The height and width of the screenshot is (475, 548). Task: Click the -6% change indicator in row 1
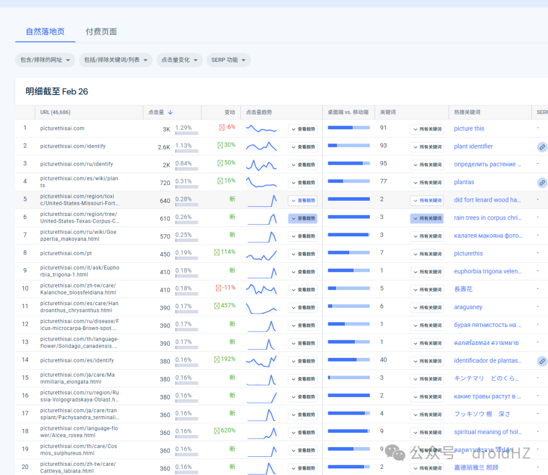[x=227, y=127]
